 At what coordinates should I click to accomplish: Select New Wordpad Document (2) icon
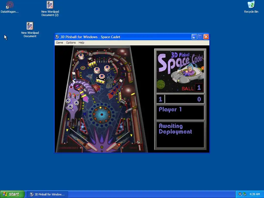tap(50, 9)
